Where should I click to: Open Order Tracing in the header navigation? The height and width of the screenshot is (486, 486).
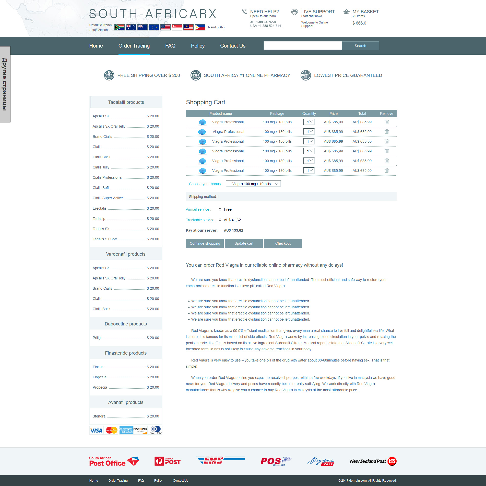coord(134,46)
